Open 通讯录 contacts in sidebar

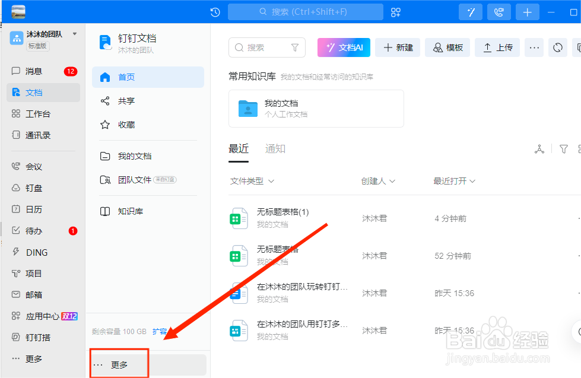(43, 135)
